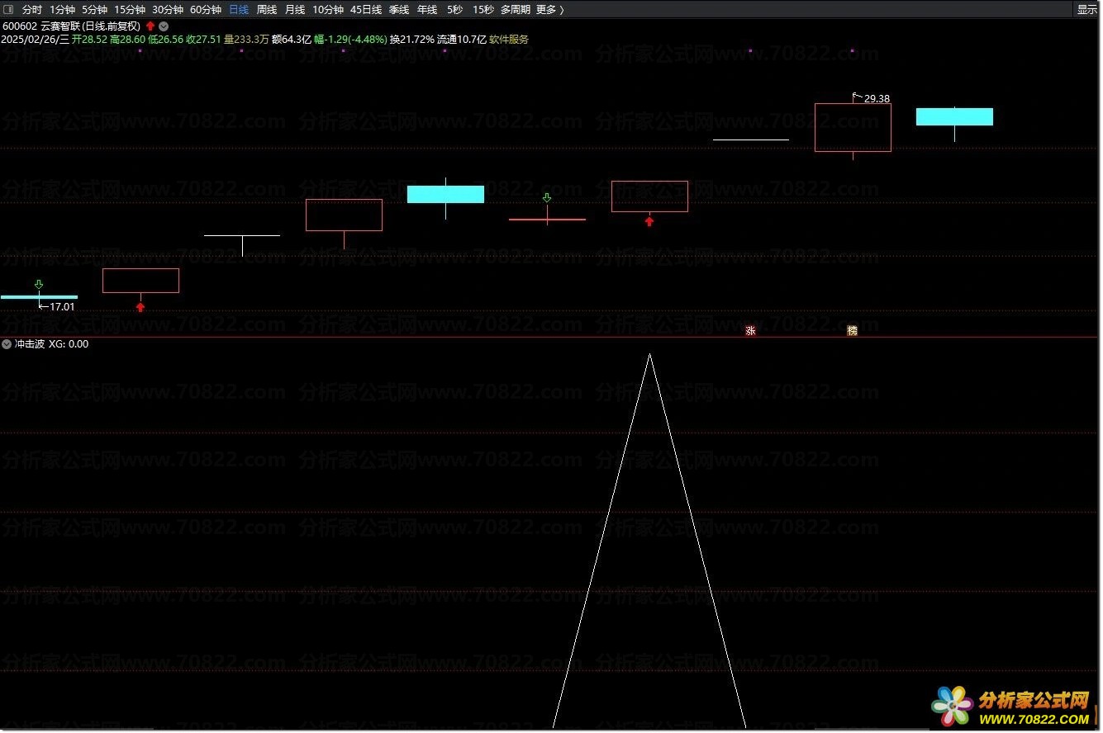
Task: Click the red candle marked 29.38
Action: (853, 127)
